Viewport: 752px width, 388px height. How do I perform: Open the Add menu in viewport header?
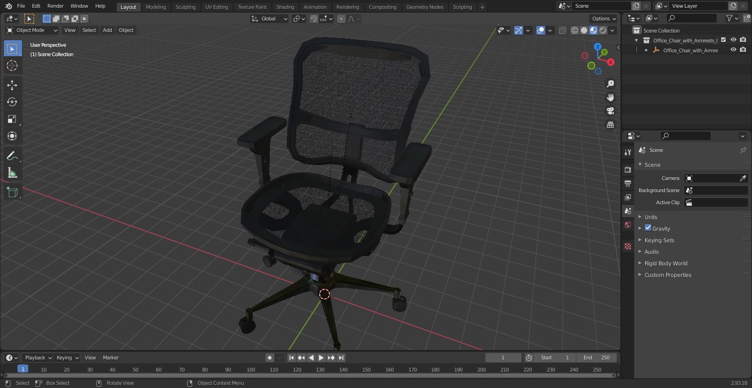pyautogui.click(x=107, y=30)
